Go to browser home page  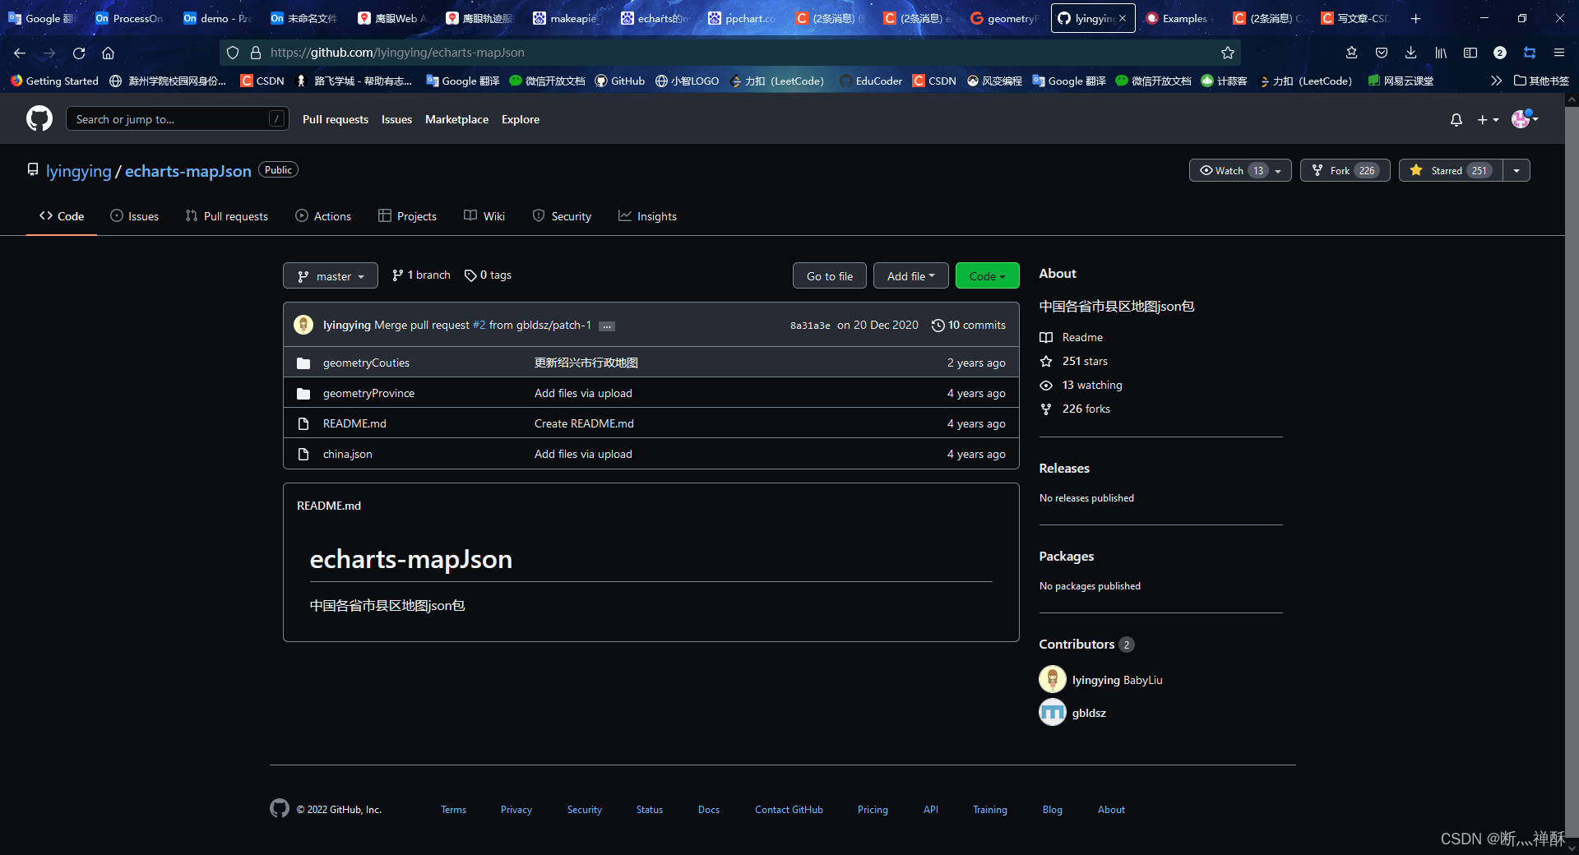pyautogui.click(x=108, y=53)
